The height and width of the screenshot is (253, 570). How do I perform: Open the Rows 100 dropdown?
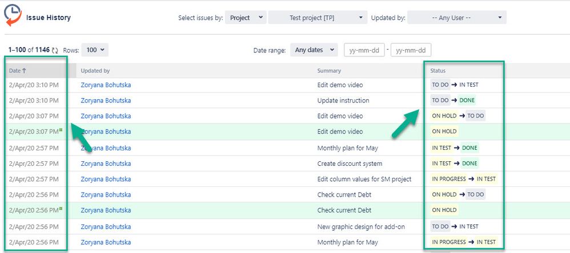[95, 50]
